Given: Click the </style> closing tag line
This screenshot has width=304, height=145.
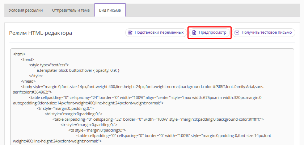Looking at the screenshot, I should tap(36, 76).
